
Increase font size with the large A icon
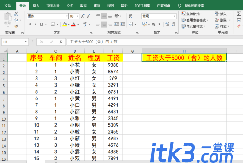(x=82, y=16)
